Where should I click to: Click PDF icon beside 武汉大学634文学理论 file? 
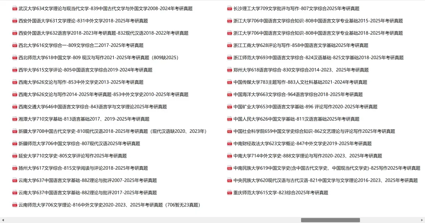15,9
